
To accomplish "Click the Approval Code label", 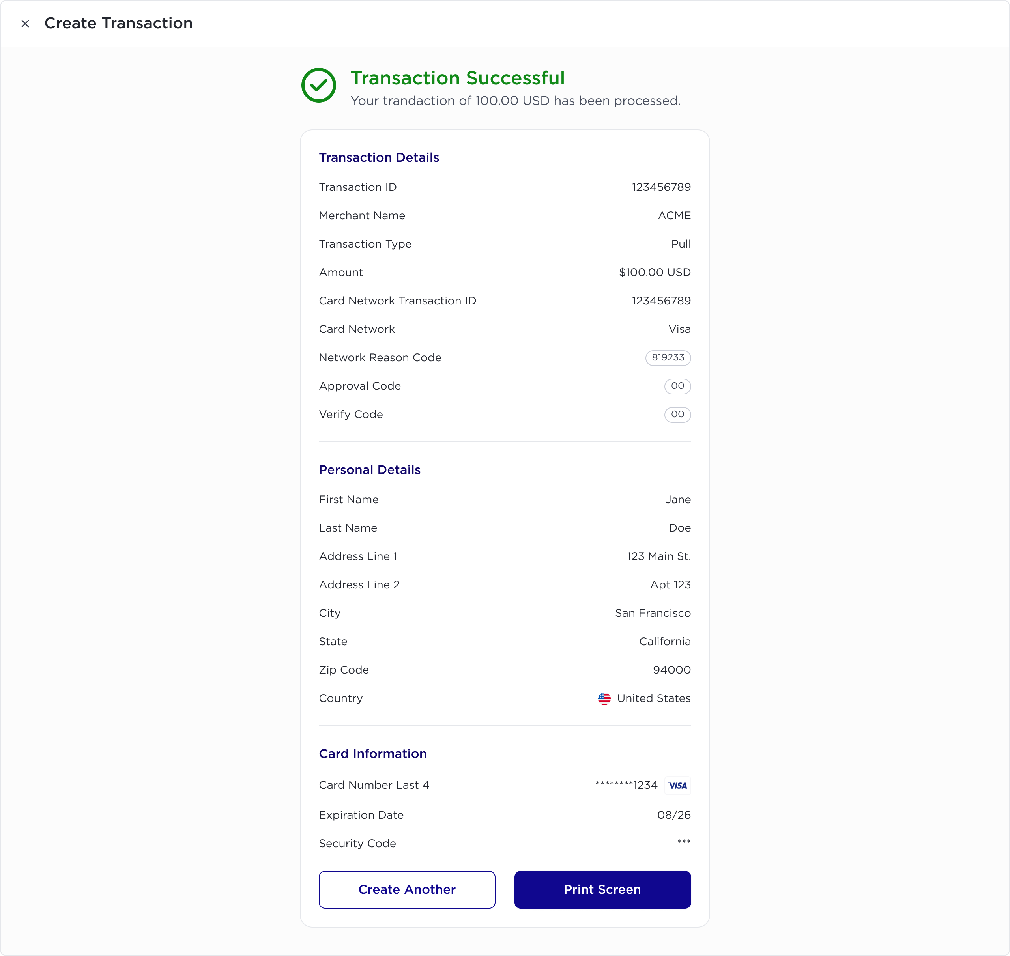I will pyautogui.click(x=360, y=386).
